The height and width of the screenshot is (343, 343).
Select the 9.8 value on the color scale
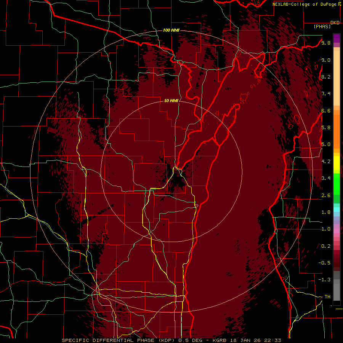pos(326,43)
